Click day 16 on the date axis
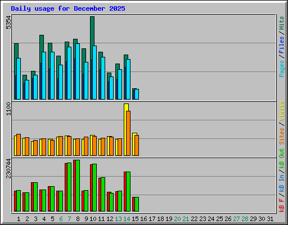 pos(143,219)
